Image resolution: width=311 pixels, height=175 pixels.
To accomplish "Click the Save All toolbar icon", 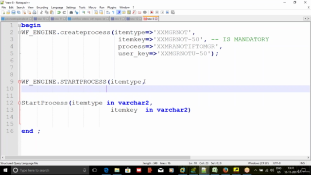I will [x=18, y=12].
